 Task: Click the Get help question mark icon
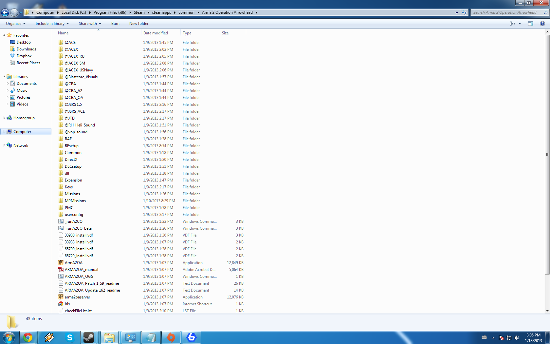[x=542, y=24]
